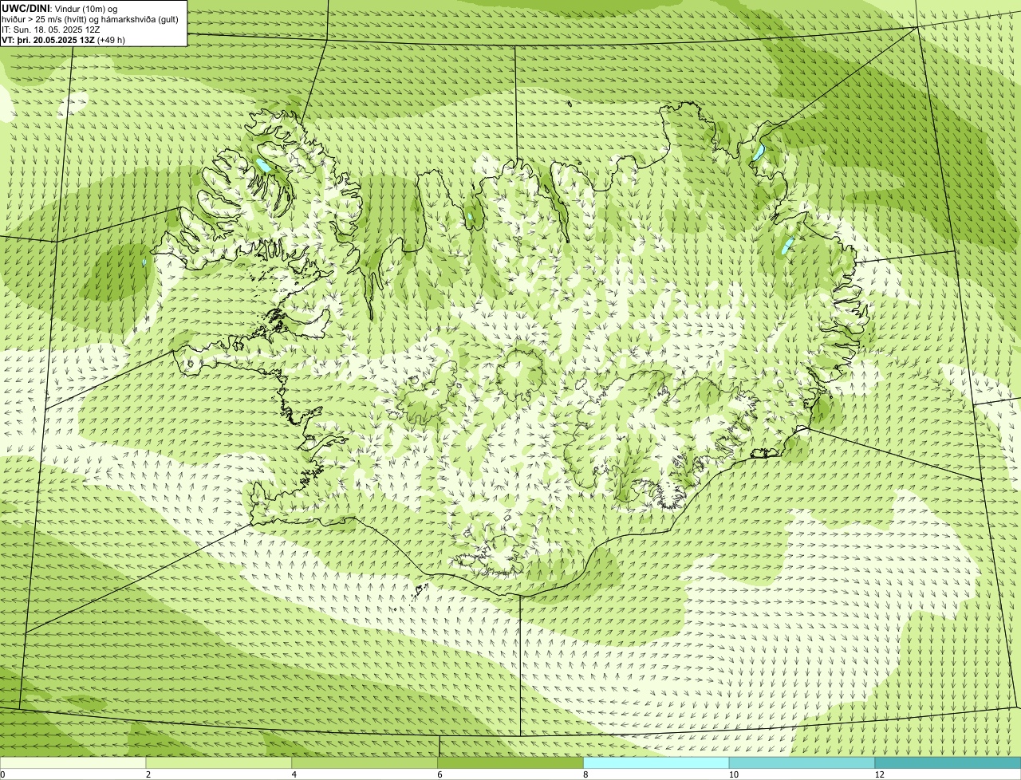The width and height of the screenshot is (1021, 780).
Task: Select the pale cyan 8–10 m/s color bar segment
Action: coord(656,762)
